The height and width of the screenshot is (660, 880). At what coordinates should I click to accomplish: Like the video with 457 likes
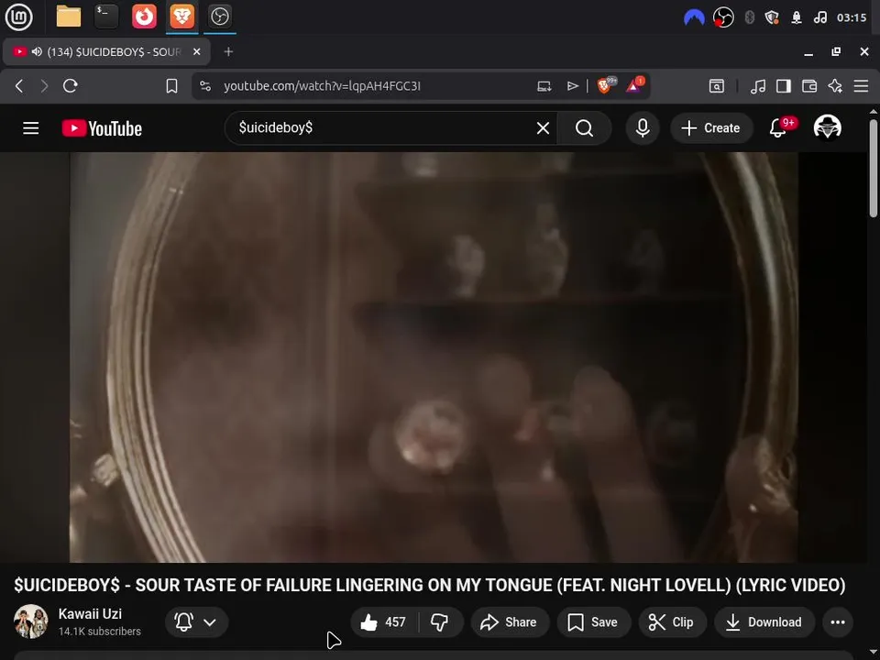point(384,621)
